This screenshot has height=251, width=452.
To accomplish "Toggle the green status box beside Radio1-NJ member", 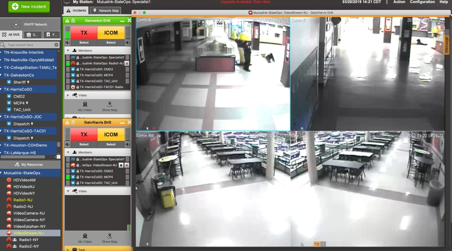I will [x=68, y=64].
